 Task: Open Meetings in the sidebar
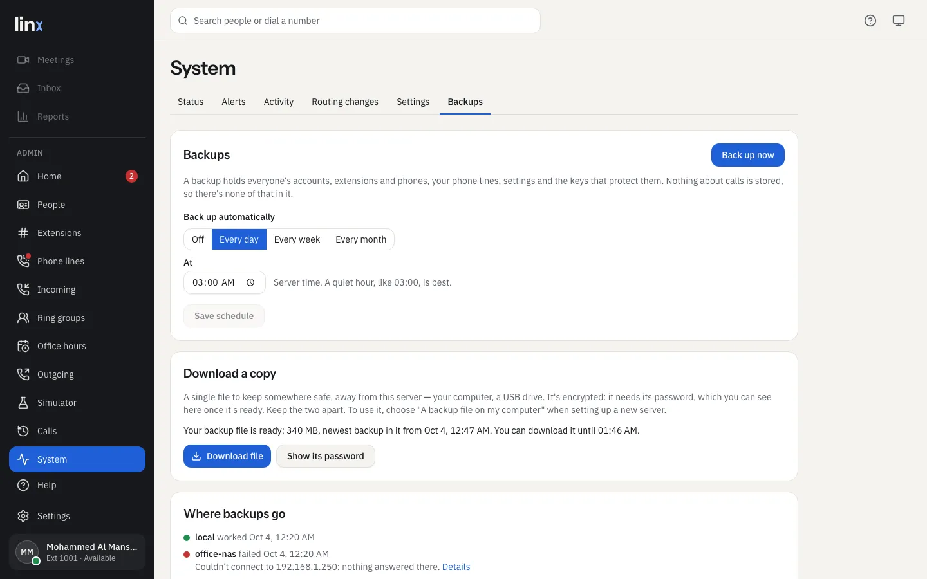click(x=77, y=60)
